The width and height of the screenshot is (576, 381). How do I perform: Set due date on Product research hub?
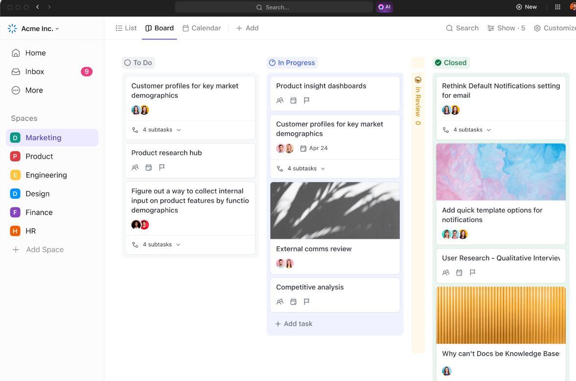tap(148, 168)
